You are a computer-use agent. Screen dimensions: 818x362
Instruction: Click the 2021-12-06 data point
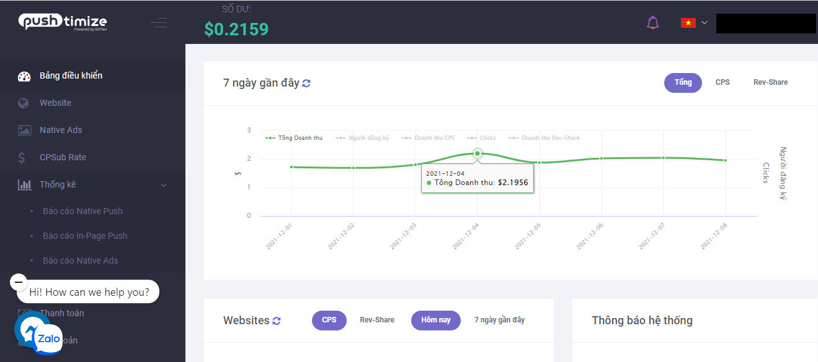[601, 158]
